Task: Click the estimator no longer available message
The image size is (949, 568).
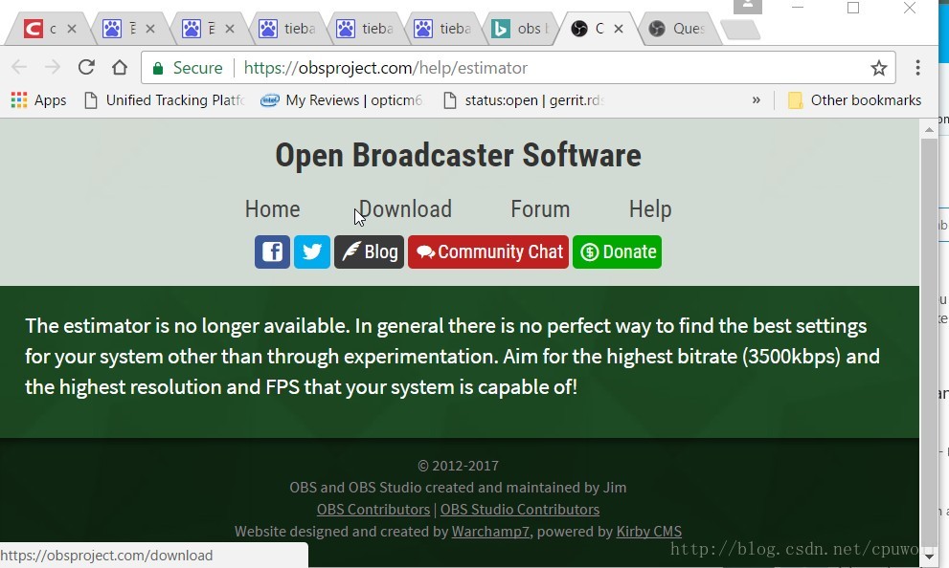Action: (x=453, y=357)
